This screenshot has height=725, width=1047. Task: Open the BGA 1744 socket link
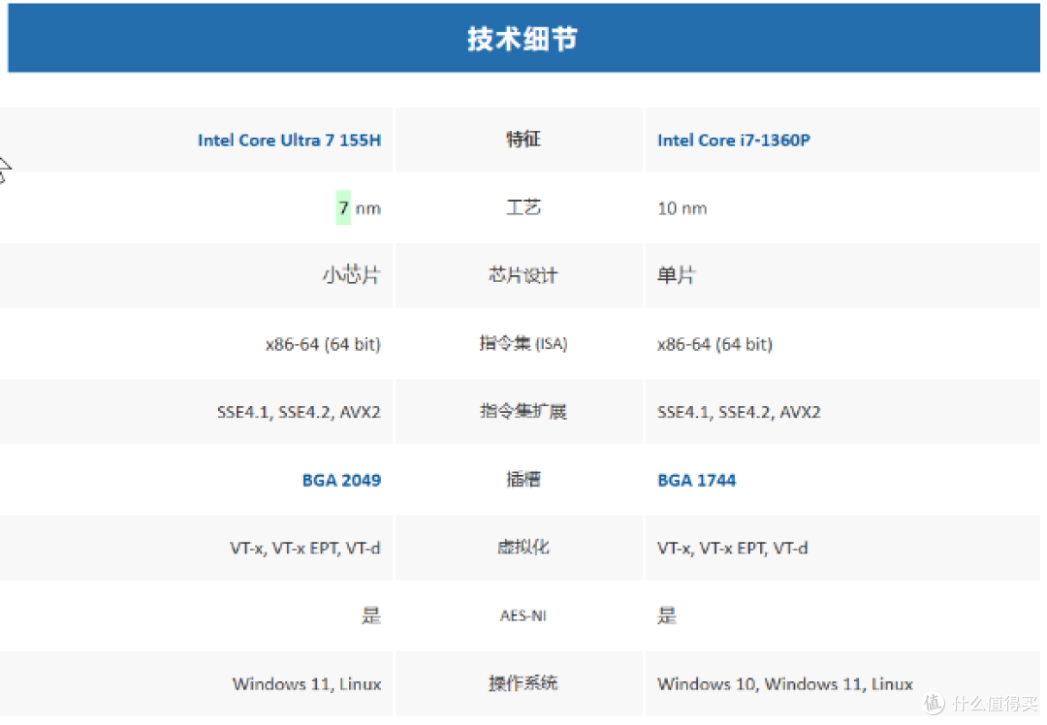pos(696,480)
